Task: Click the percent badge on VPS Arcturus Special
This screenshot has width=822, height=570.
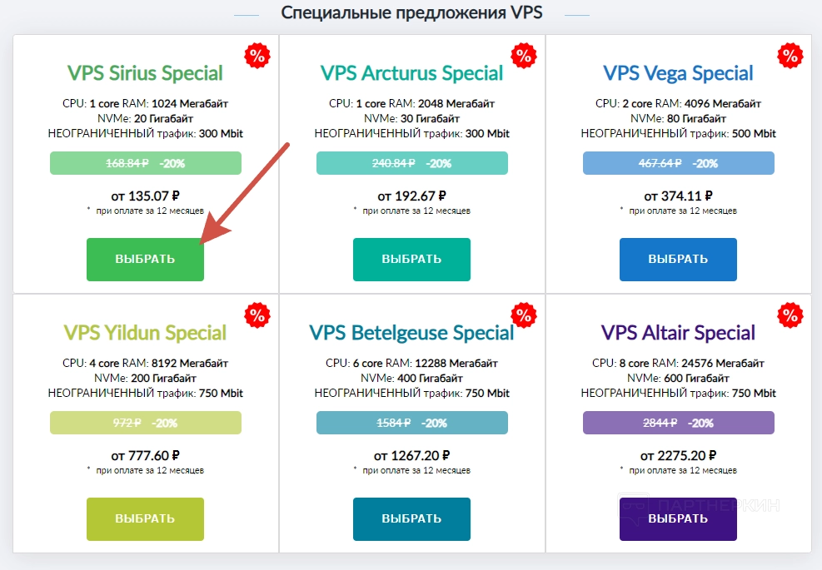Action: pyautogui.click(x=524, y=56)
